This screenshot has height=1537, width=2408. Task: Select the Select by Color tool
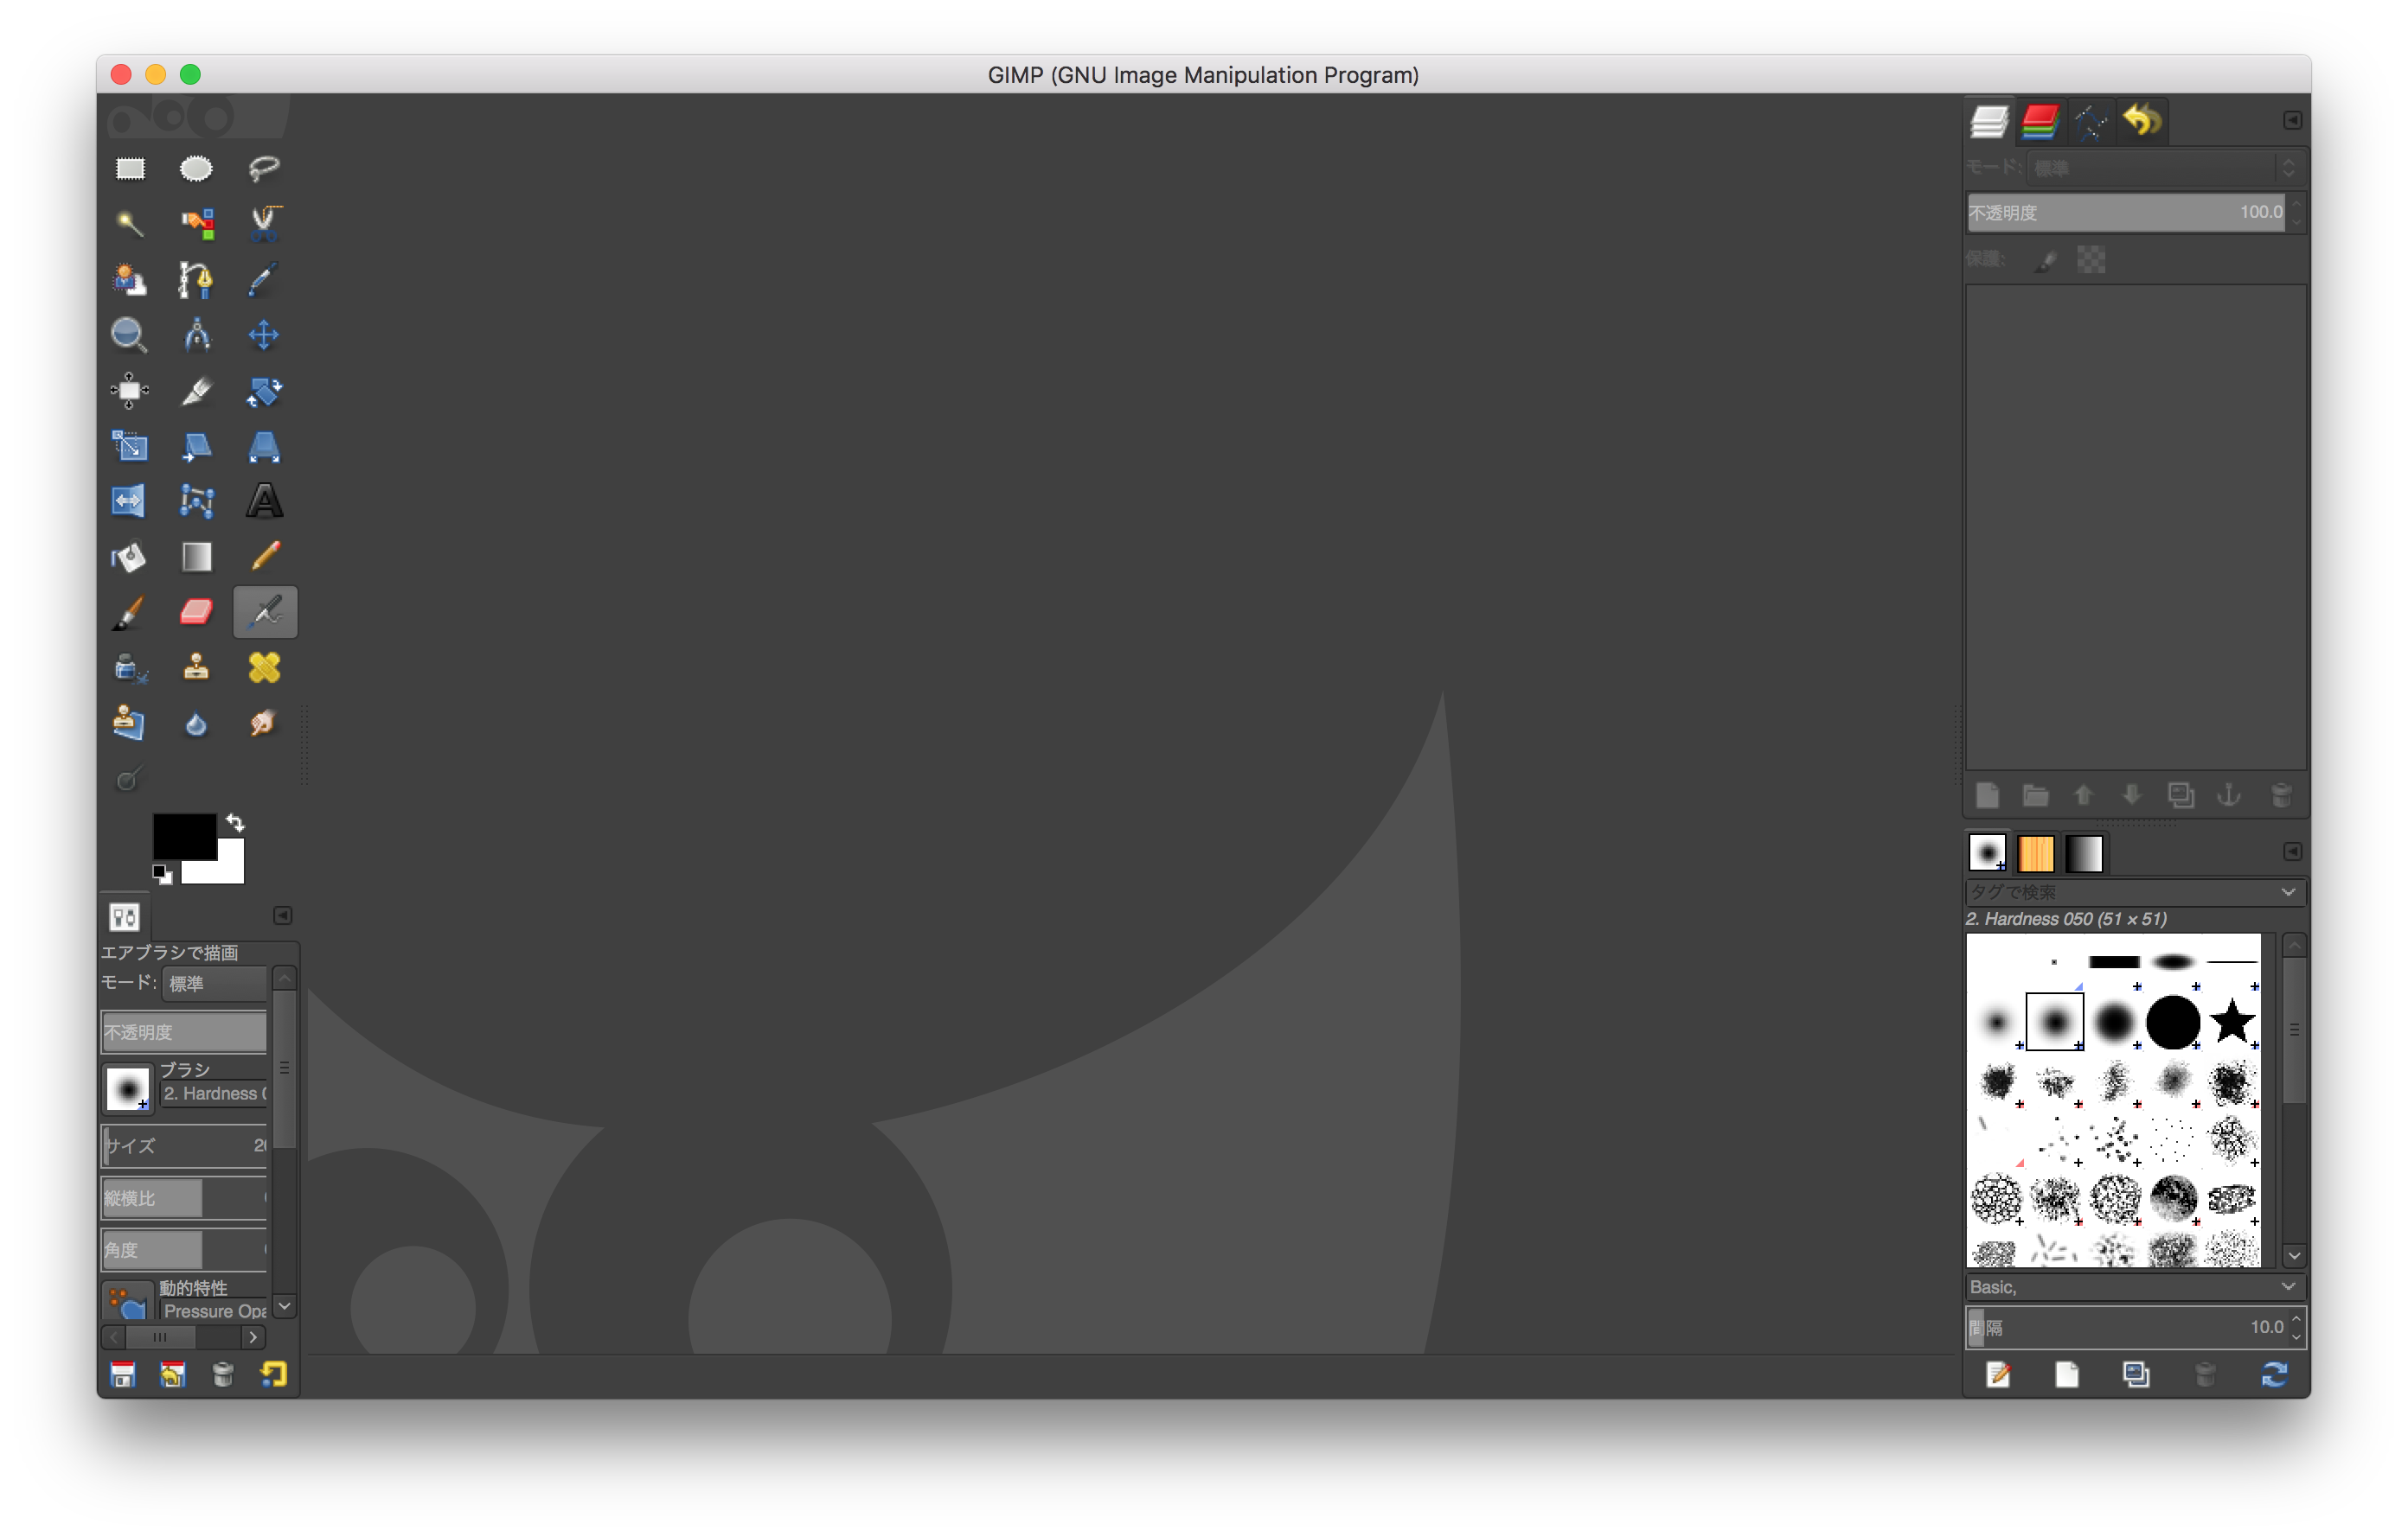click(x=196, y=223)
